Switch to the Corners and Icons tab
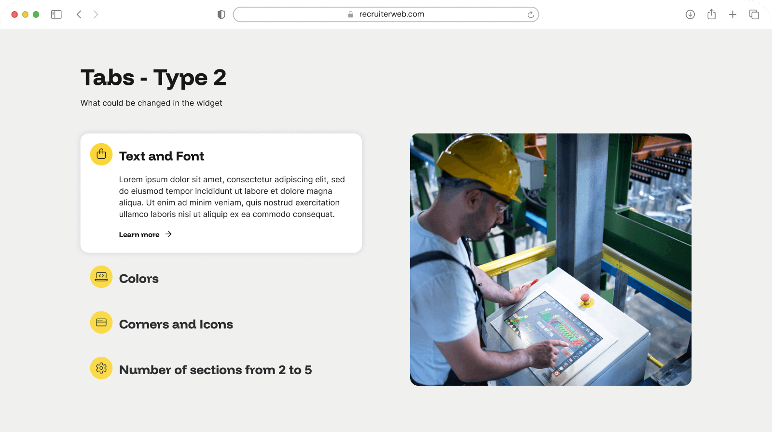Screen dimensions: 772x432 click(176, 324)
